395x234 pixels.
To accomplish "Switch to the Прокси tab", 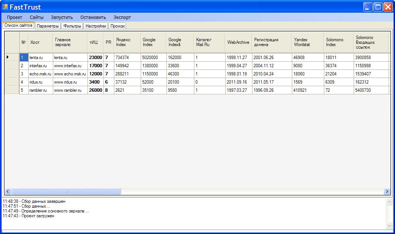I will point(117,26).
